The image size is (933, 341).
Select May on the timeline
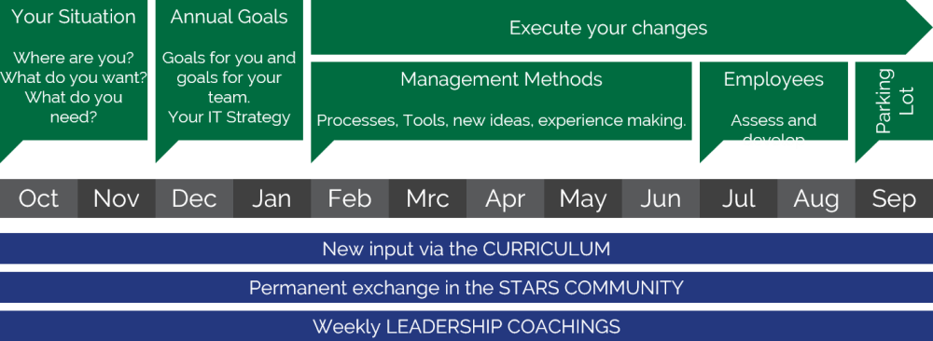(583, 198)
